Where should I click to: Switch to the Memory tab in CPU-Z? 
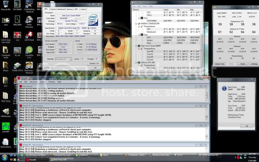[x=70, y=9]
